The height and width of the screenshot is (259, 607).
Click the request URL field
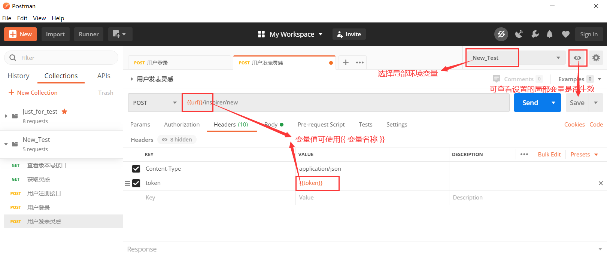tap(345, 103)
